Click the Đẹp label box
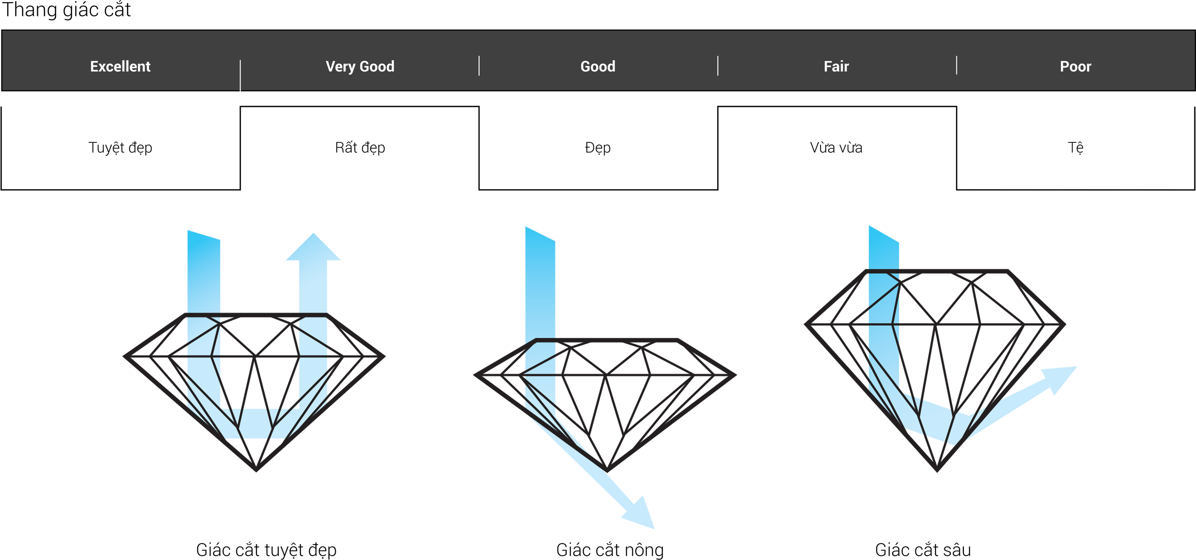1196x560 pixels. click(x=599, y=148)
